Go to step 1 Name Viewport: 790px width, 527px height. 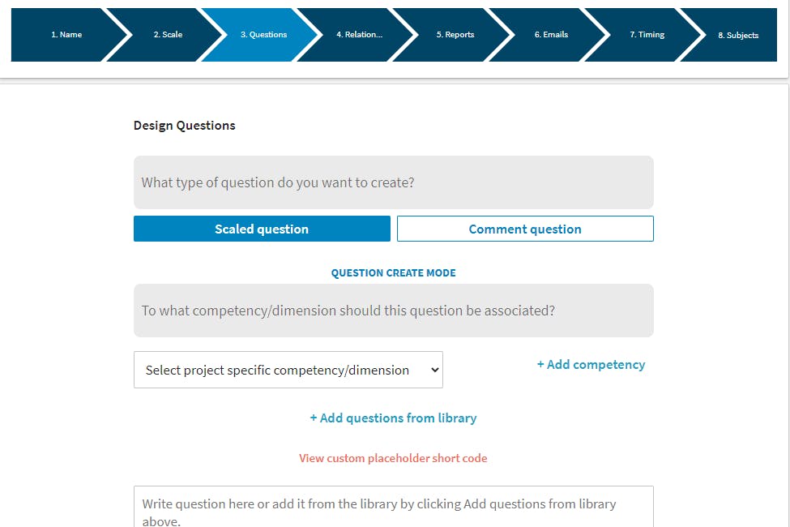(66, 35)
